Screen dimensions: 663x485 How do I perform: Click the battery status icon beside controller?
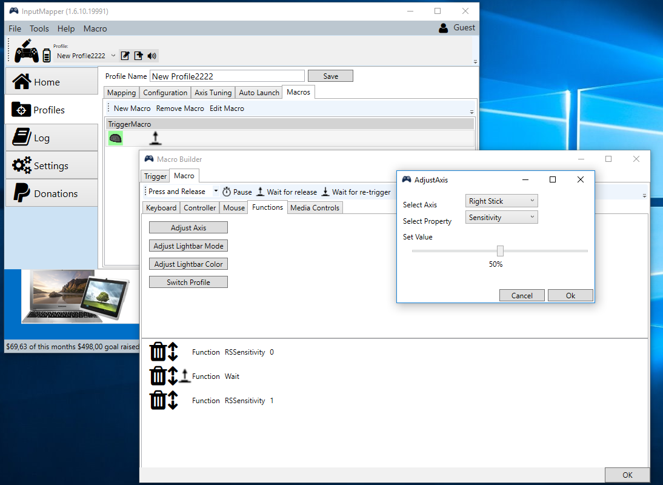[47, 55]
